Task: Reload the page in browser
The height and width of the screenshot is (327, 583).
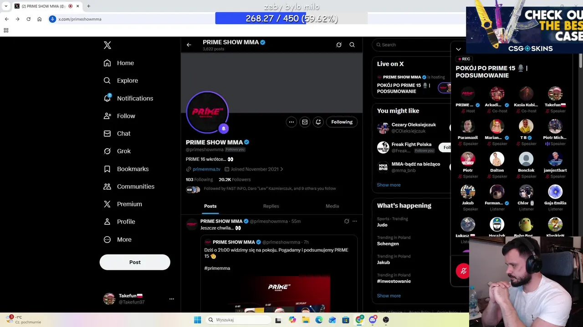Action: click(28, 19)
